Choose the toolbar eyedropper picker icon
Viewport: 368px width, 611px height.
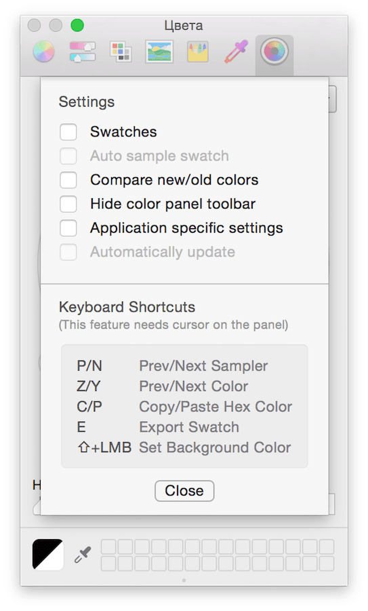tap(236, 52)
